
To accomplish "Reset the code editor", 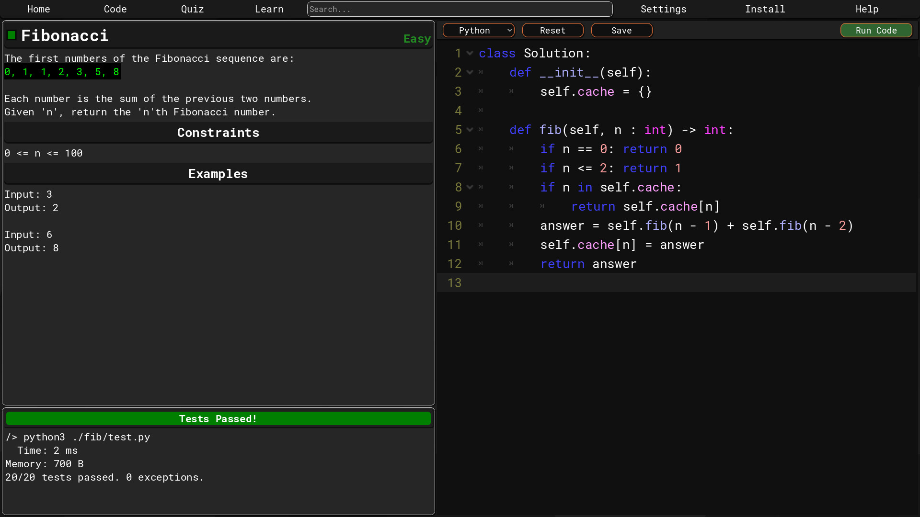I will point(552,30).
